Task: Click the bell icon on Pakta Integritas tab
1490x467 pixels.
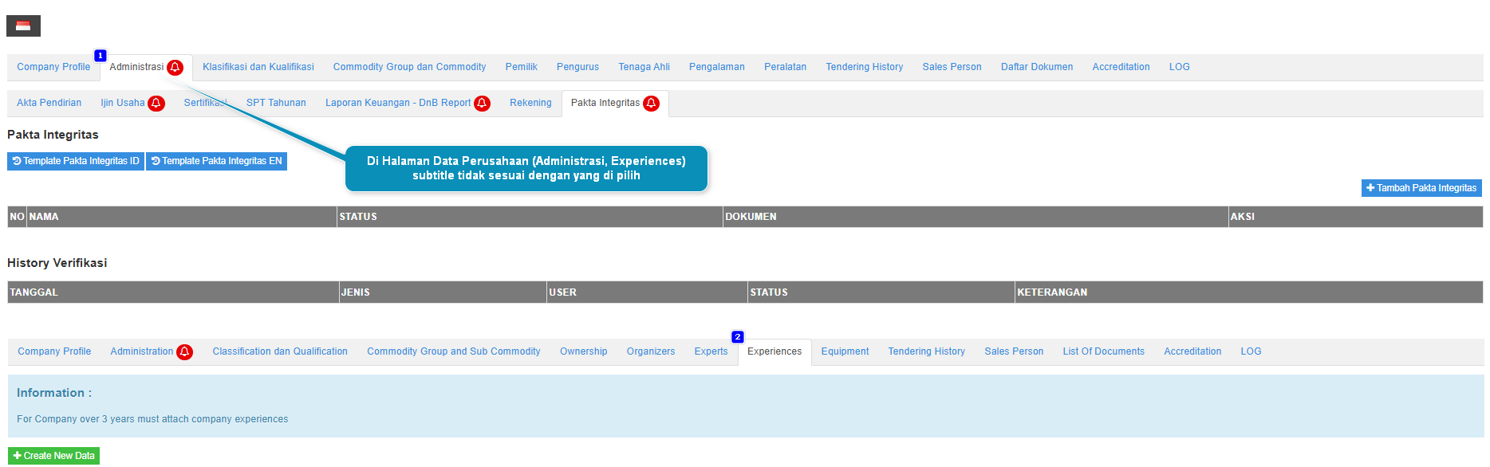Action: (x=651, y=104)
